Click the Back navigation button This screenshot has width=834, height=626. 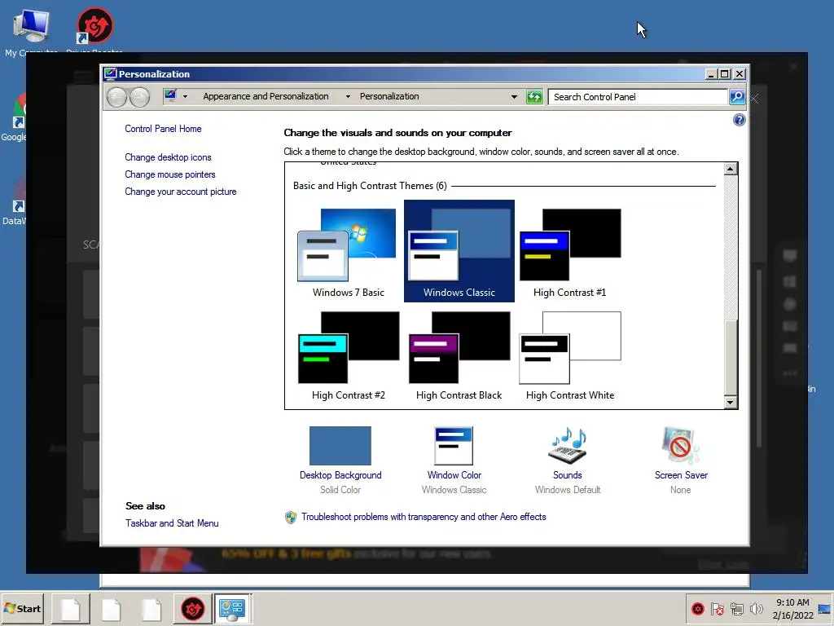[x=116, y=97]
